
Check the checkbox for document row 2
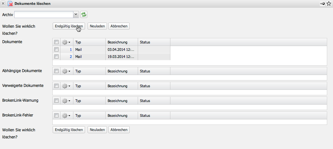click(56, 56)
